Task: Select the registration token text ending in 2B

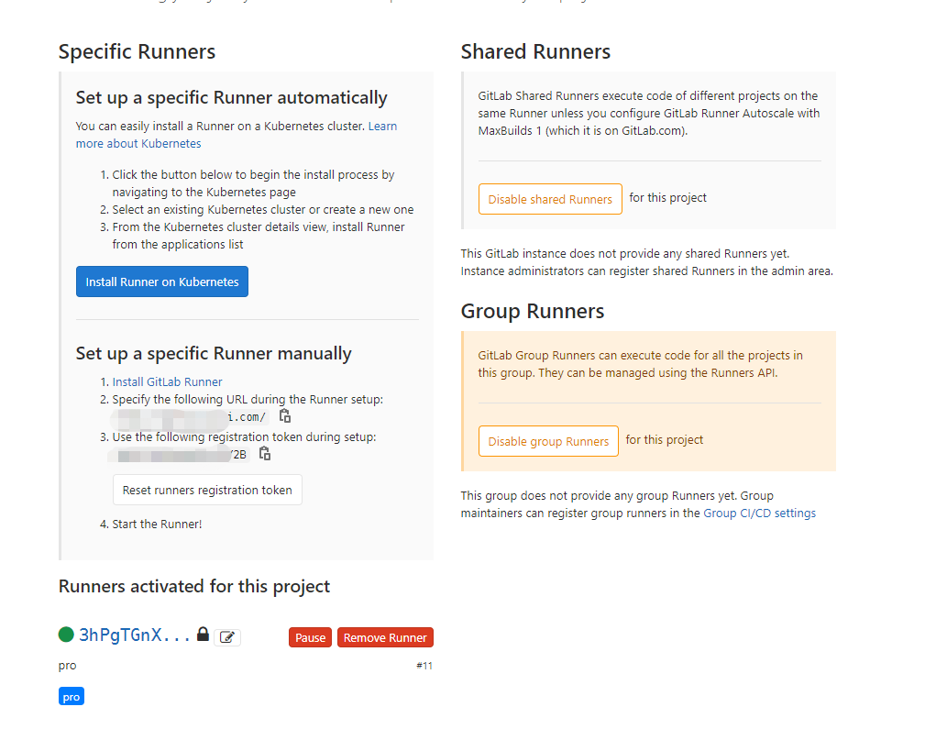Action: pyautogui.click(x=178, y=455)
